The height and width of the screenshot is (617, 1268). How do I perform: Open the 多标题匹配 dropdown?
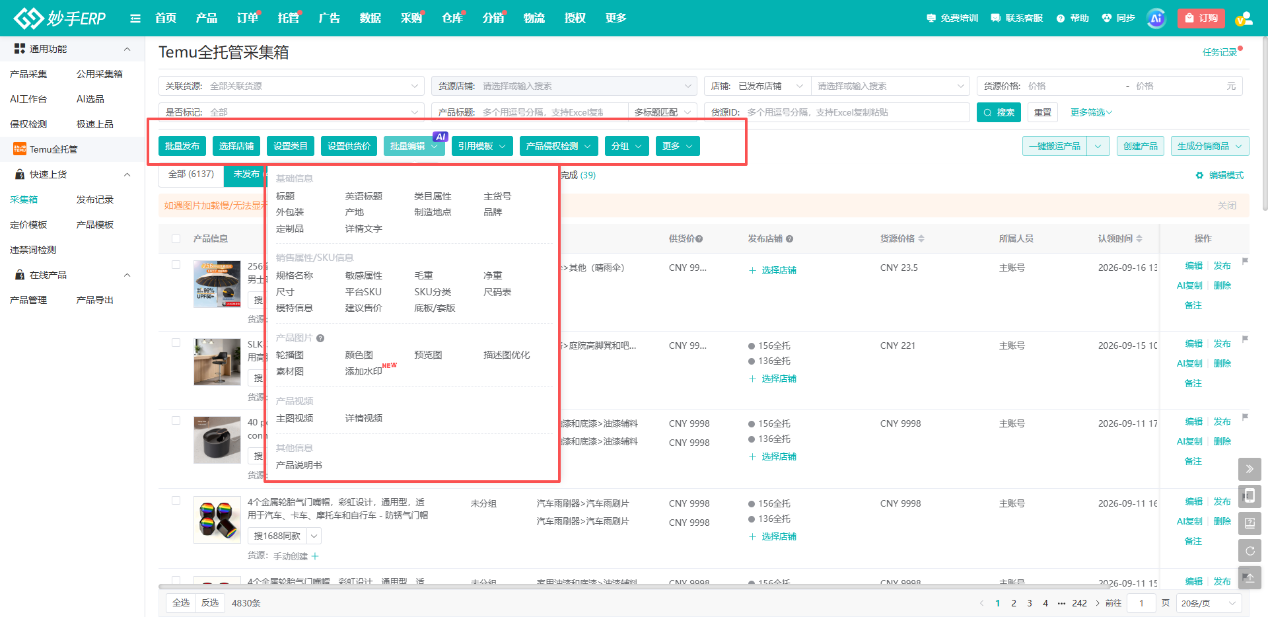(x=662, y=112)
